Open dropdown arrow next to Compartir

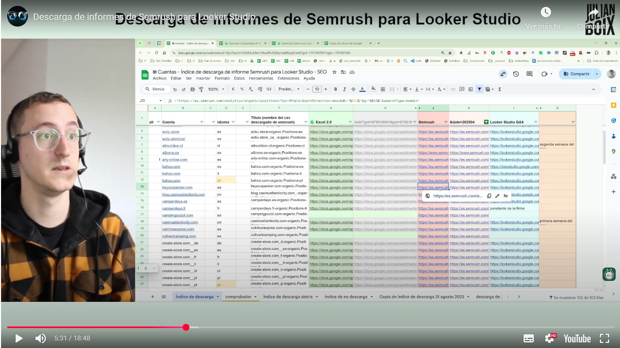pos(597,74)
